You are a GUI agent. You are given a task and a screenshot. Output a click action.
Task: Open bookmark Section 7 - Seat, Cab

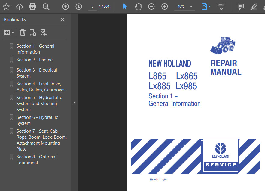pyautogui.click(x=41, y=140)
